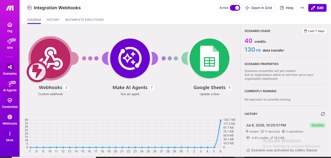331x158 pixels.
Task: Switch to the Incomplete Executions tab
Action: (x=85, y=20)
